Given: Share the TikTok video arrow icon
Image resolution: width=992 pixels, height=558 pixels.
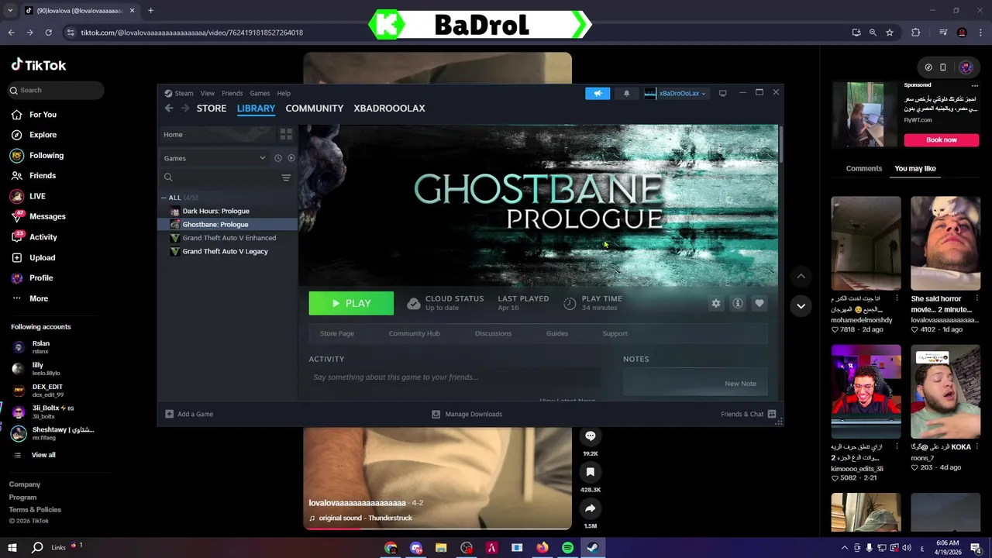Looking at the screenshot, I should (x=591, y=508).
